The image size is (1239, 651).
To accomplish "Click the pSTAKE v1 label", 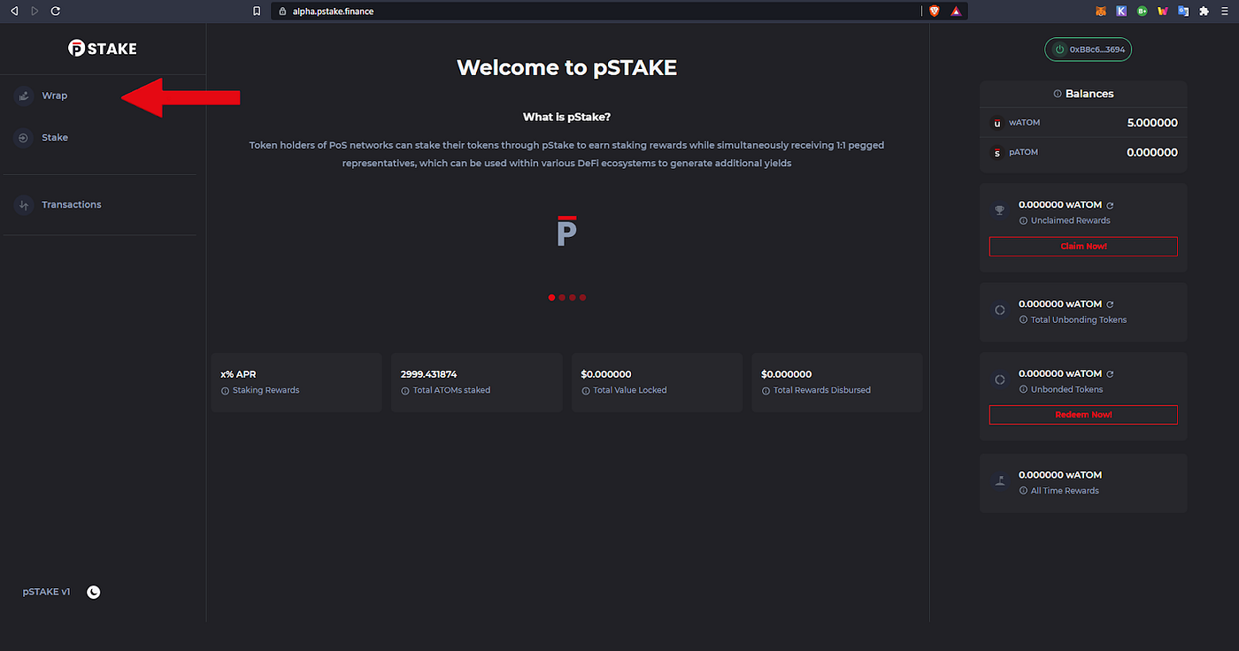I will pyautogui.click(x=46, y=592).
